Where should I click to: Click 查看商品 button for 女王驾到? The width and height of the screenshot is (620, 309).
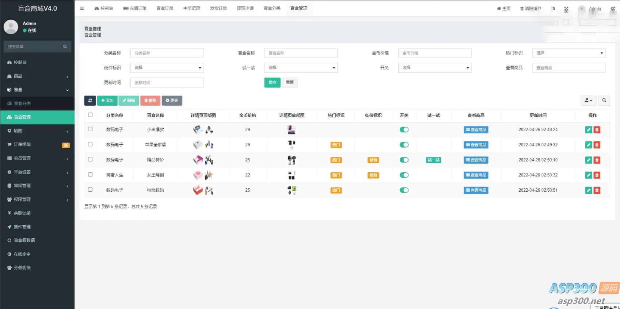pyautogui.click(x=476, y=175)
